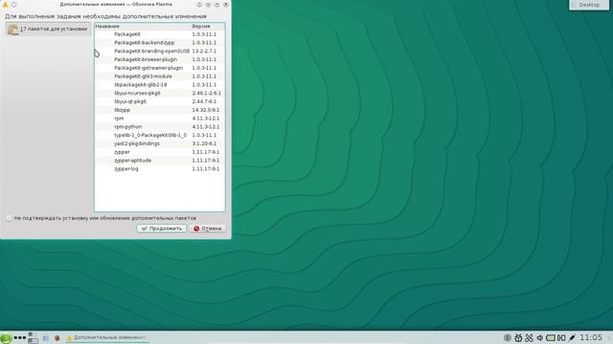Click version 2.44.7-6.1 cell

[204, 101]
